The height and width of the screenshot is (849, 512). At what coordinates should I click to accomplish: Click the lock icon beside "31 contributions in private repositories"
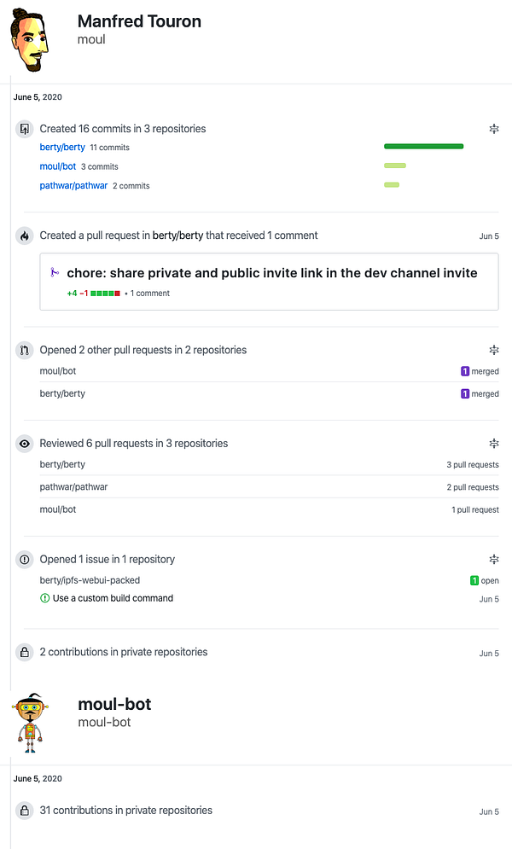(25, 811)
